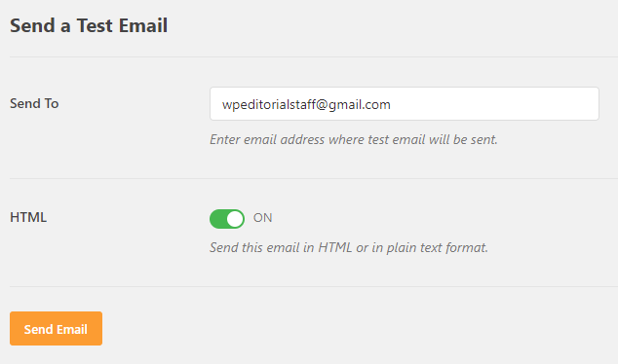Select the white knob of HTML switch
Screen dimensions: 618x364
(235, 219)
